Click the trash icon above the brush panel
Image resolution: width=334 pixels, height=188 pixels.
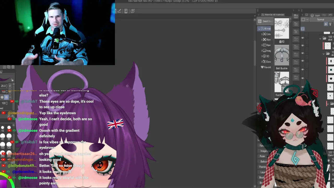(13, 67)
